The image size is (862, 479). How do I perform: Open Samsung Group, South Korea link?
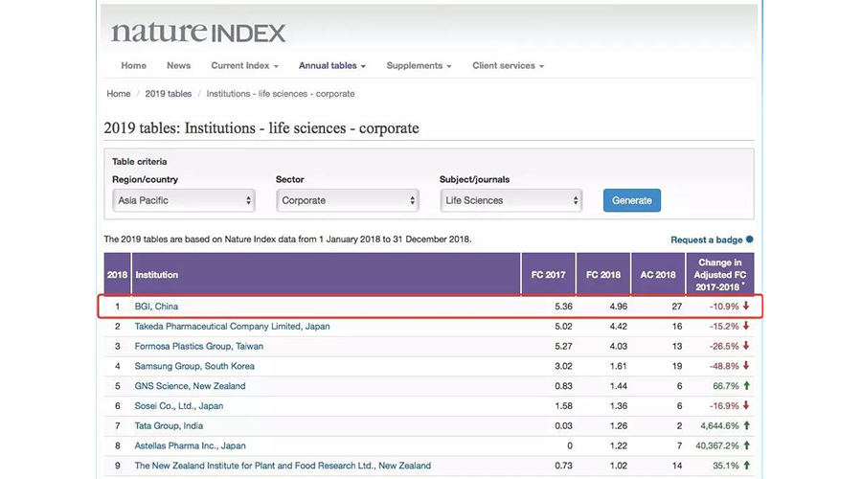(194, 366)
